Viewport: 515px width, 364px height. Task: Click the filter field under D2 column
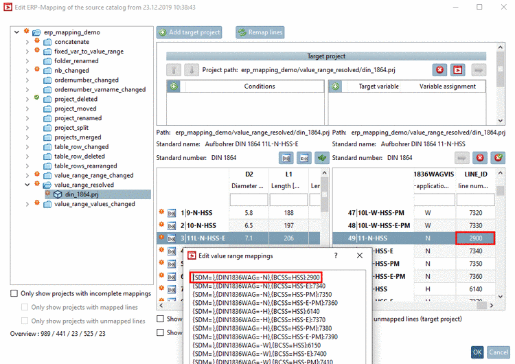coord(249,200)
